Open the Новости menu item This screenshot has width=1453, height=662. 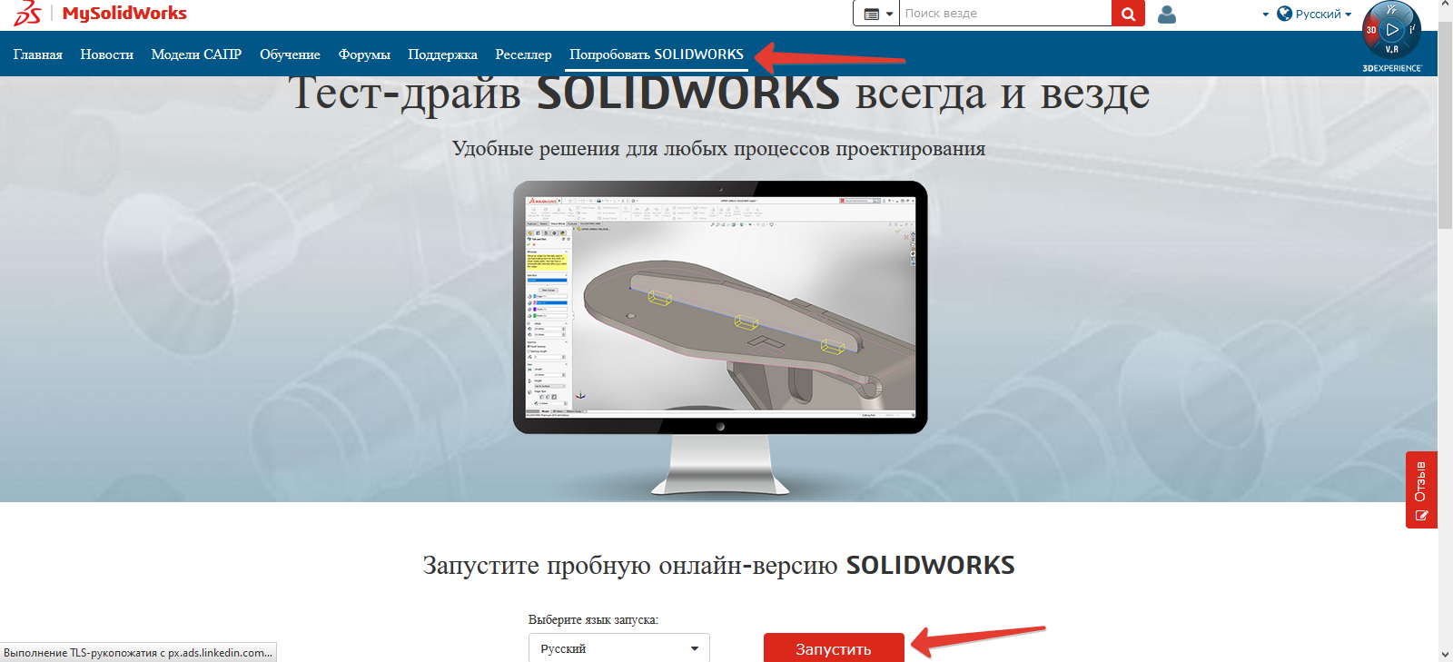[x=106, y=54]
